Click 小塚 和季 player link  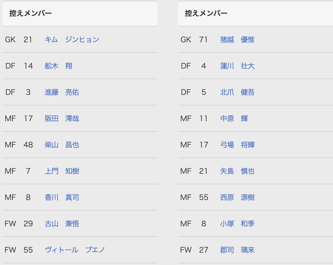[237, 223]
